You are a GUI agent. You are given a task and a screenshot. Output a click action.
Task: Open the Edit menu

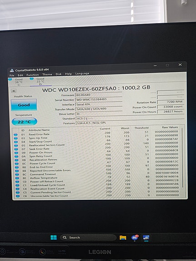click(20, 75)
